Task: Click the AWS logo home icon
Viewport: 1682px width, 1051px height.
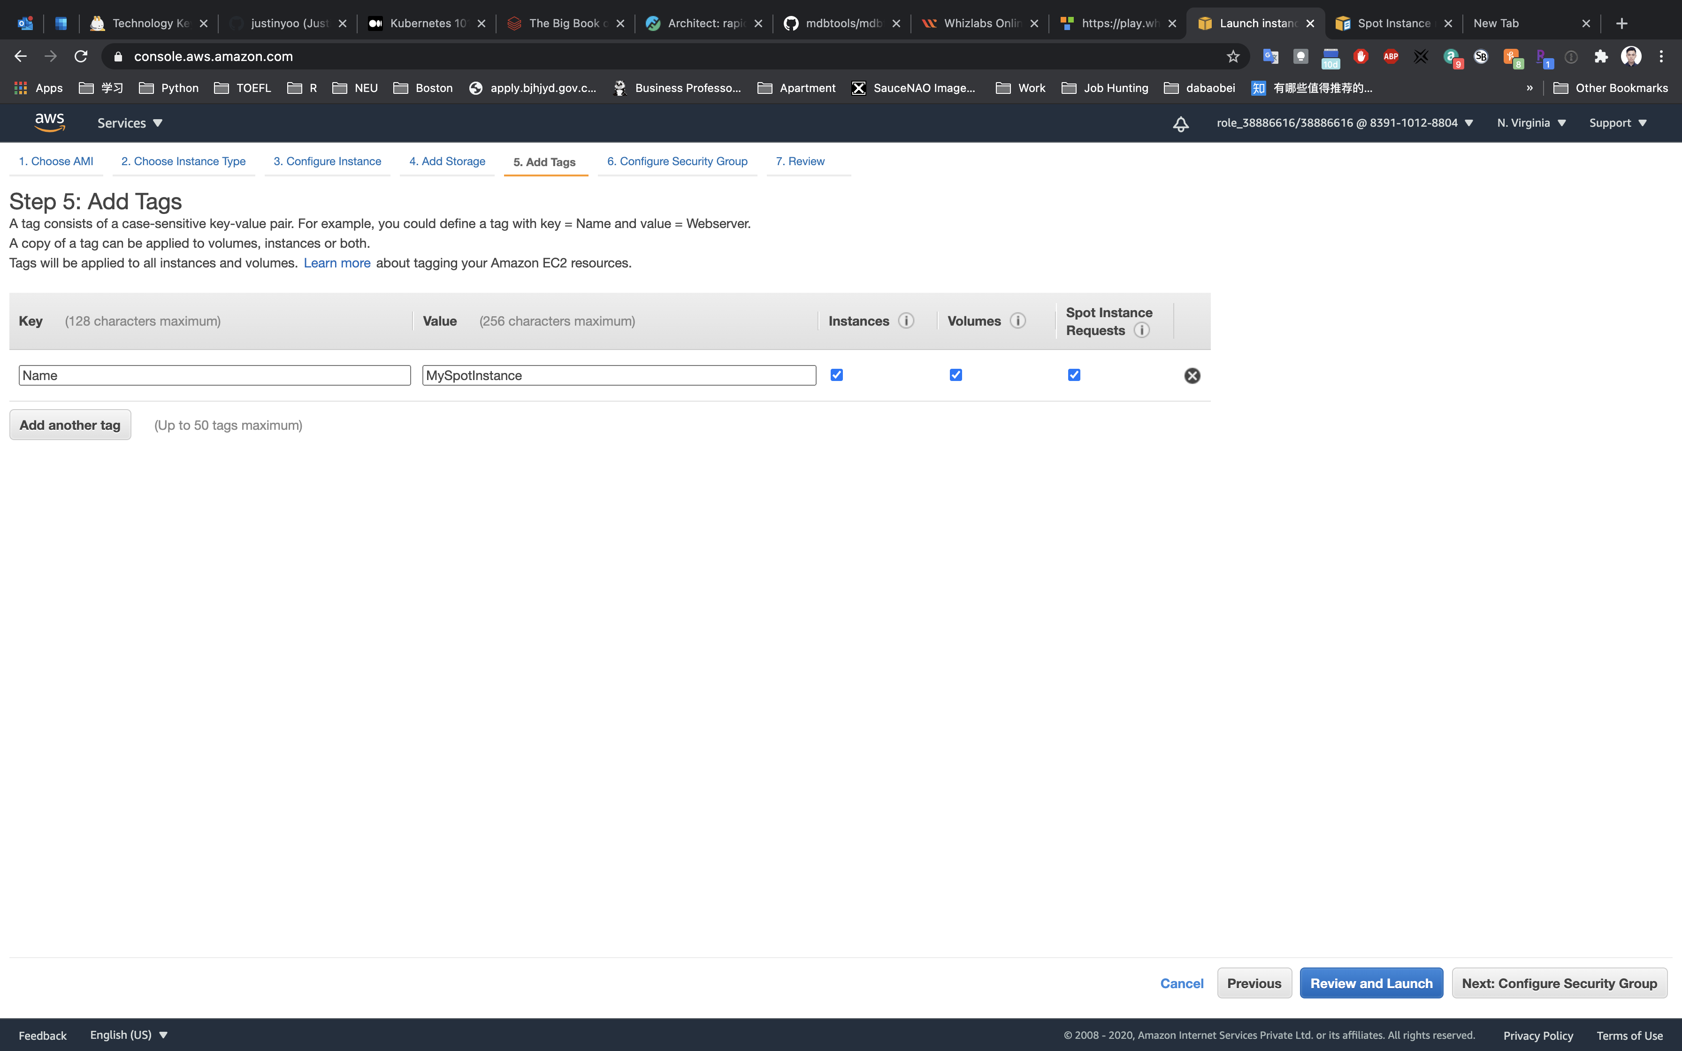Action: tap(50, 122)
